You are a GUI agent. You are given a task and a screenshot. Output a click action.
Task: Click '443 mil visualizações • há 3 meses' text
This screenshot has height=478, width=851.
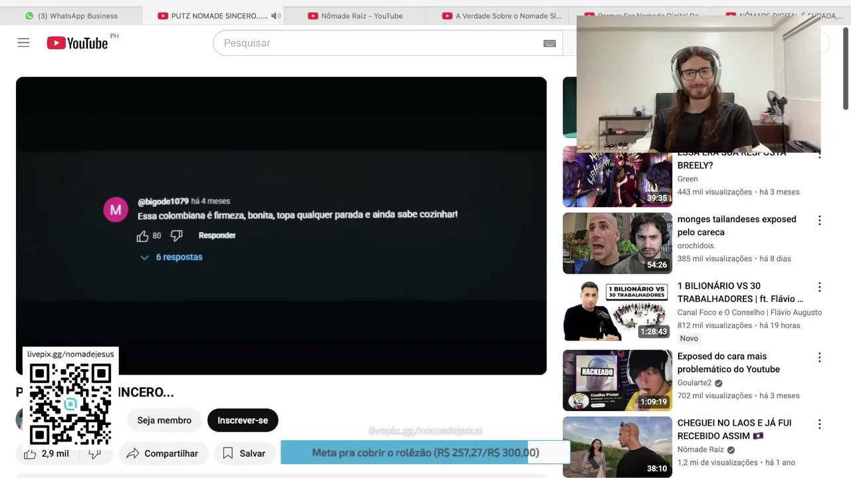(x=738, y=192)
